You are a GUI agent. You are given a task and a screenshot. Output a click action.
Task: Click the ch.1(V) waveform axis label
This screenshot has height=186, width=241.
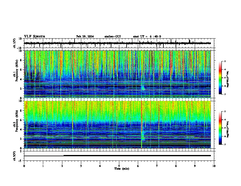(x=14, y=43)
